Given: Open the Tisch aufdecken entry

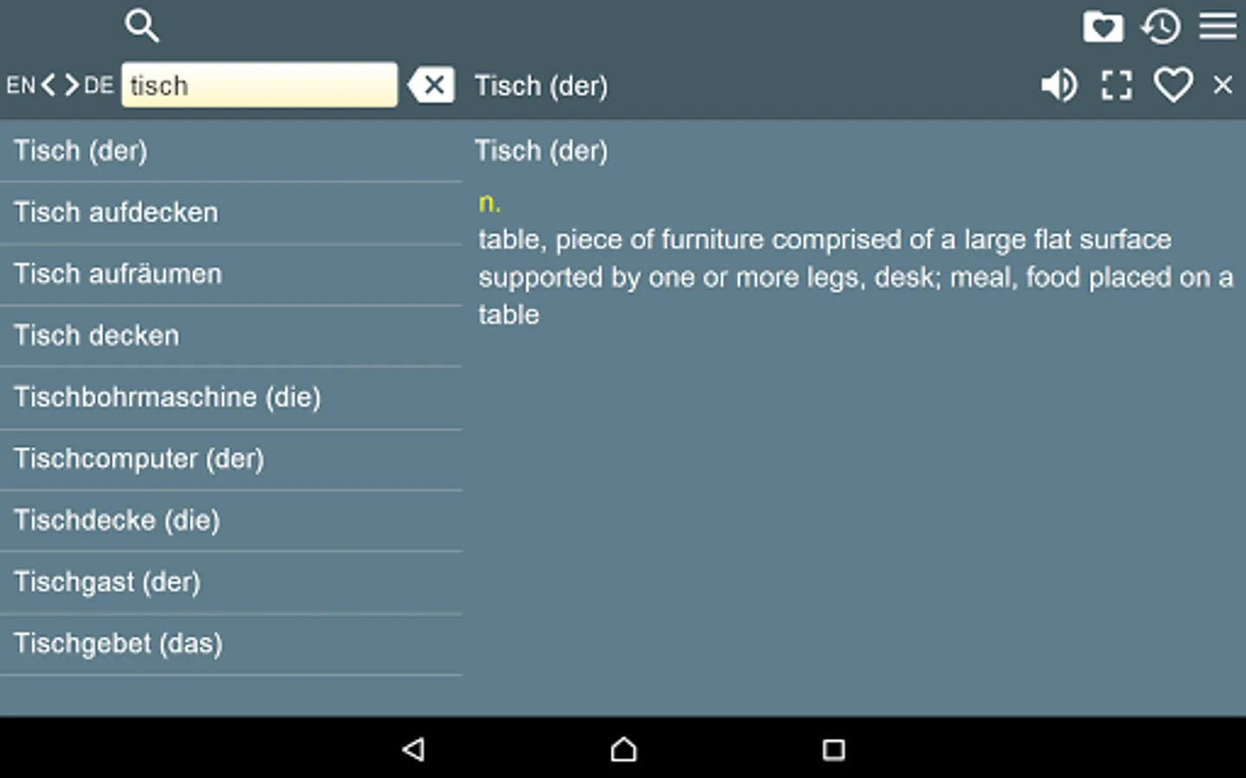Looking at the screenshot, I should (115, 212).
